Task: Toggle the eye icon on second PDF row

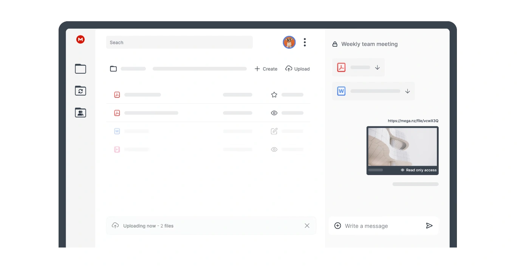Action: (x=274, y=113)
